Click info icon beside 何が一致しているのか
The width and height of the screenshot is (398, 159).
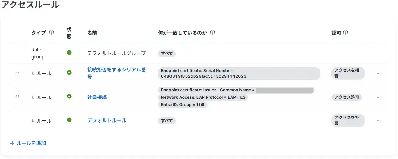click(x=212, y=33)
